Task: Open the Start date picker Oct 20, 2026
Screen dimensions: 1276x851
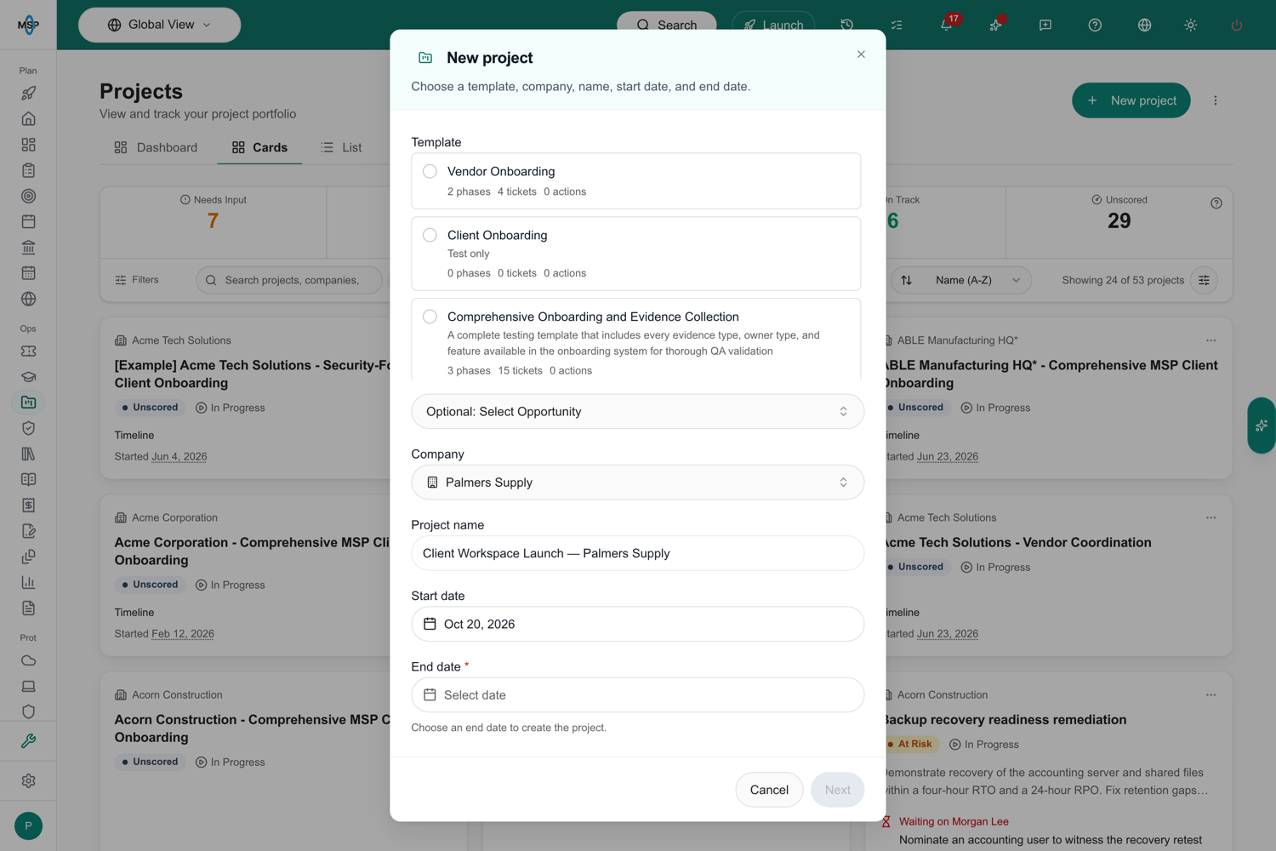Action: (637, 624)
